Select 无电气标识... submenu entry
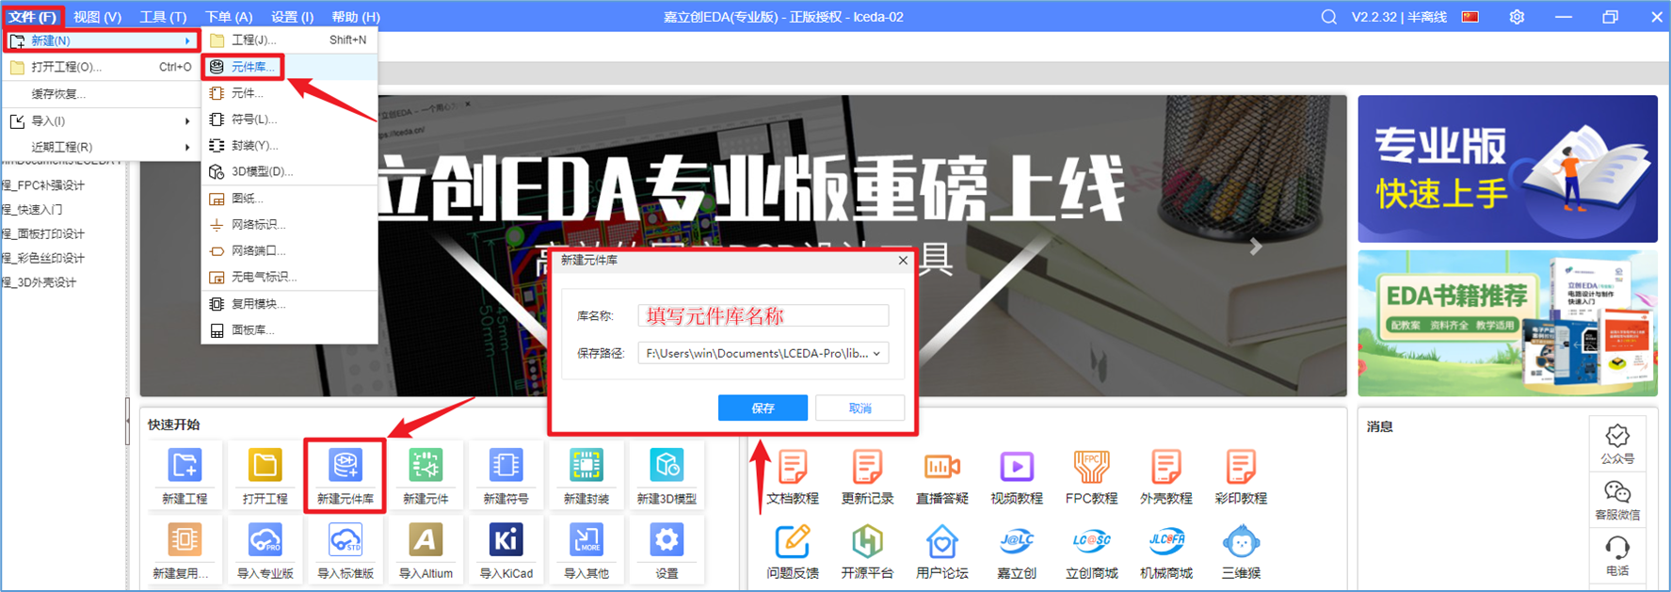This screenshot has width=1671, height=592. click(x=289, y=278)
